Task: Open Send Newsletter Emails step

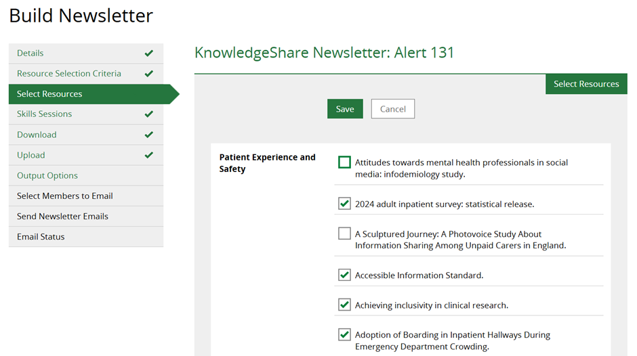Action: pyautogui.click(x=86, y=216)
